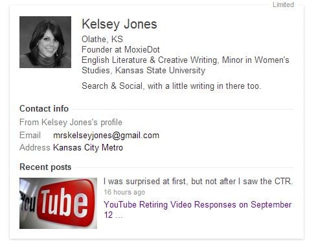Click the trailing 12 … of post title
Image resolution: width=316 pixels, height=251 pixels.
[113, 215]
